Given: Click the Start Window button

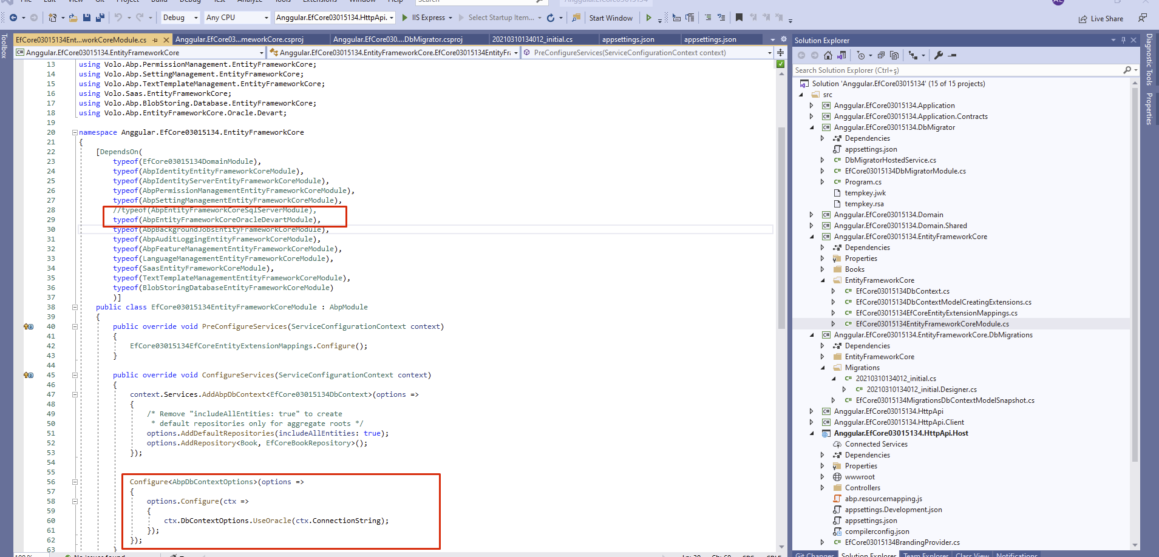Looking at the screenshot, I should click(x=610, y=18).
